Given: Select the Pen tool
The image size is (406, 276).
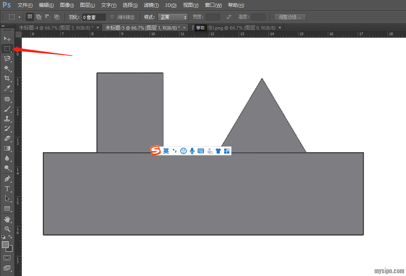Looking at the screenshot, I should pos(7,178).
